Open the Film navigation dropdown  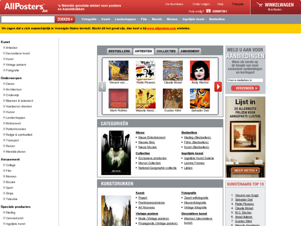(x=145, y=19)
